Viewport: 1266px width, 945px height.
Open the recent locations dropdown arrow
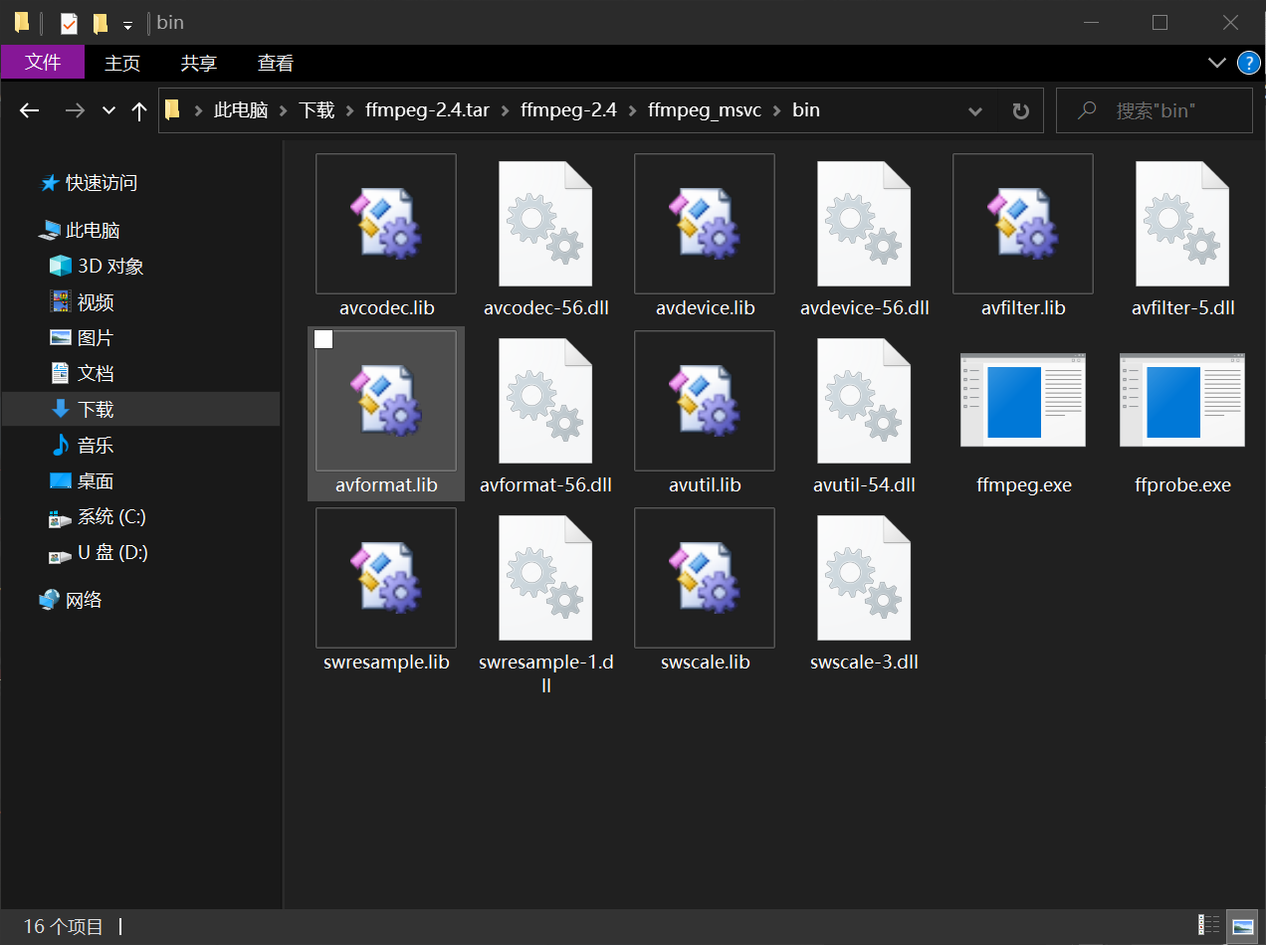pos(109,110)
